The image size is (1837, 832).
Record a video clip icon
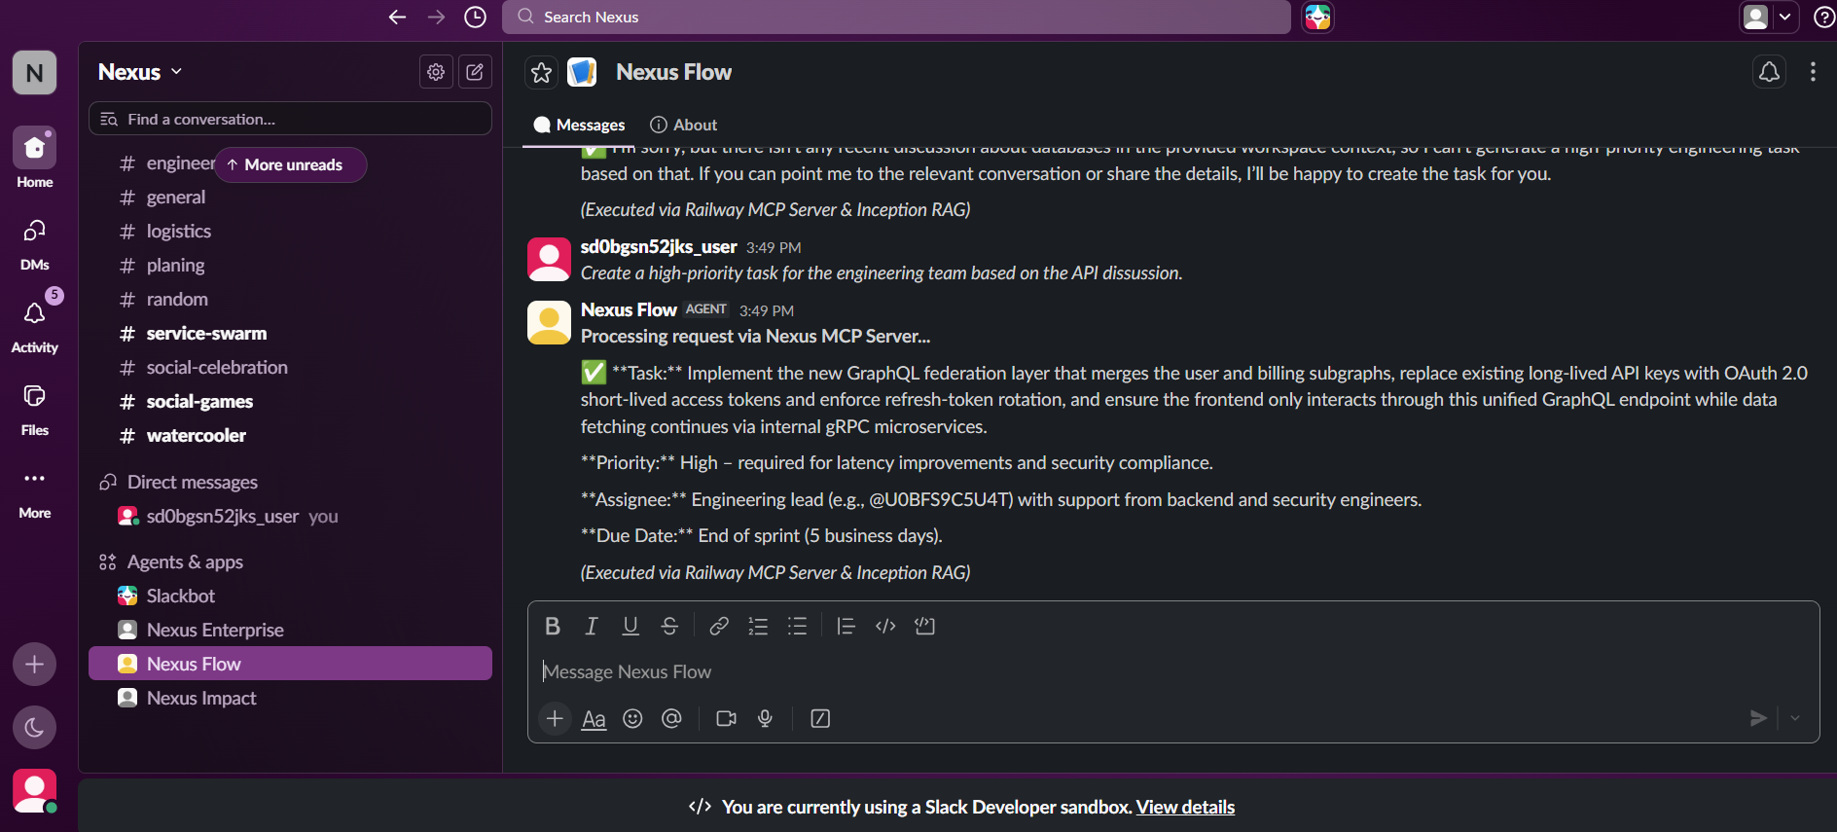(726, 718)
